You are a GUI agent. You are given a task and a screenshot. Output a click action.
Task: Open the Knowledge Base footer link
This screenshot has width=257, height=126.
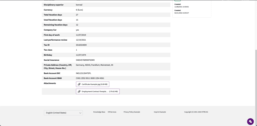(x=99, y=112)
